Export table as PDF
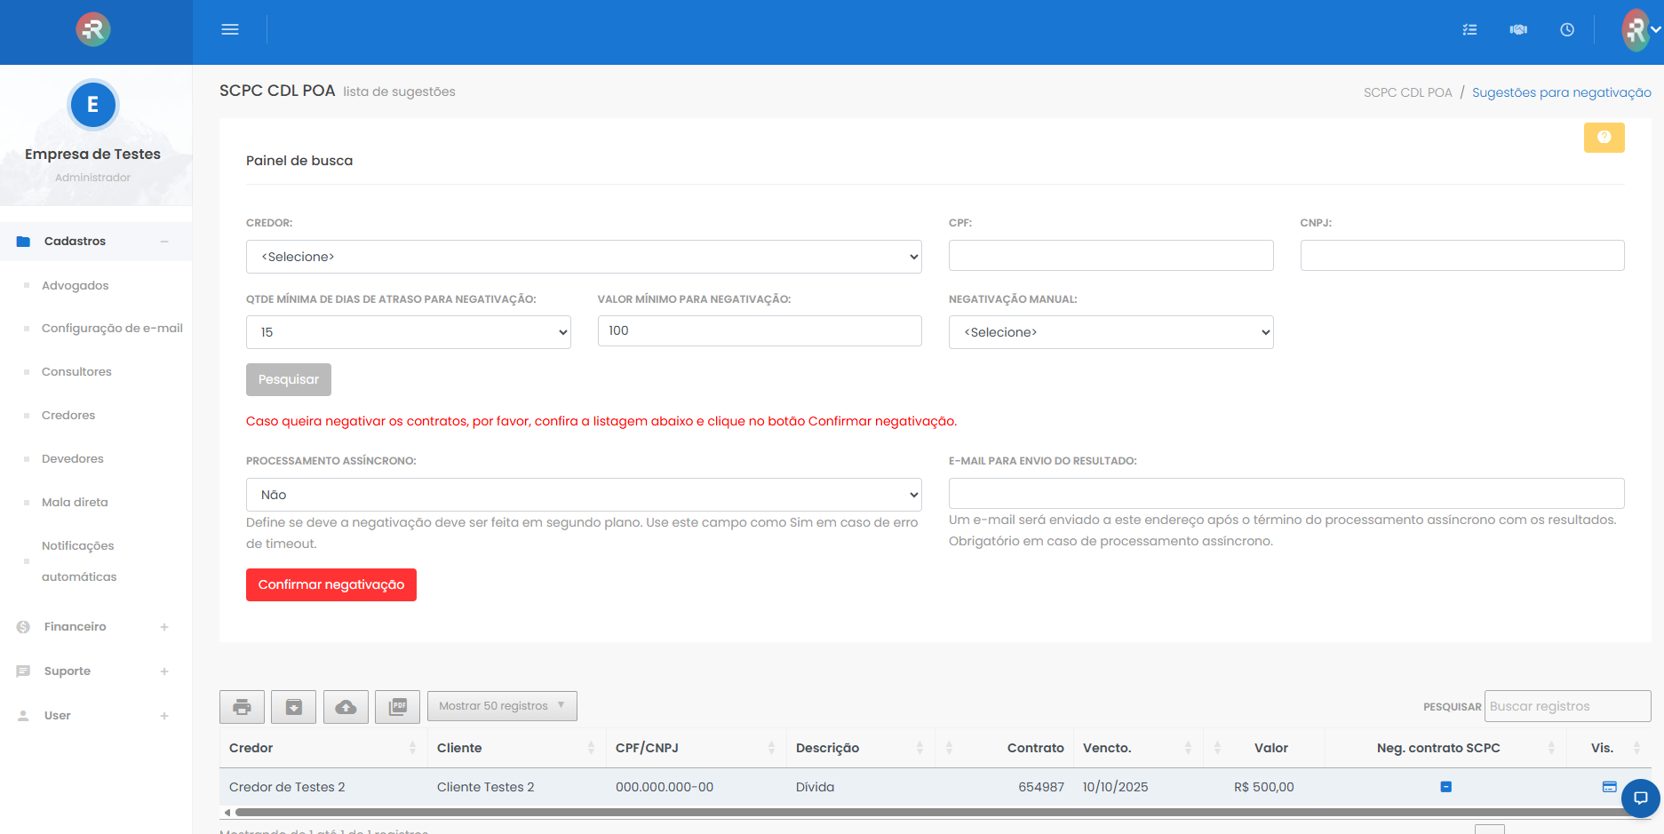Screen dimensions: 1664x834 (x=397, y=707)
